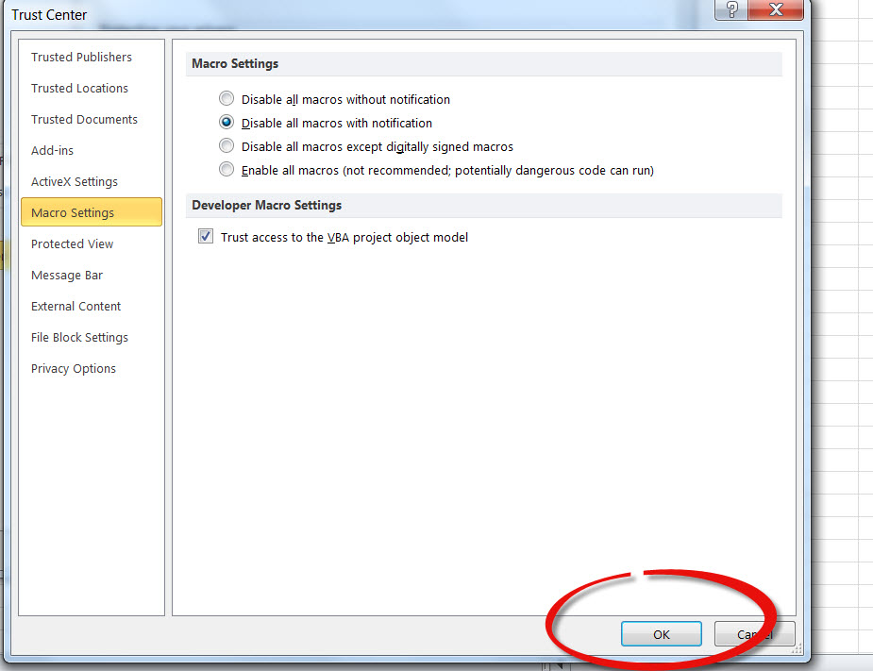
Task: Go to Trusted Locations section
Action: point(79,88)
